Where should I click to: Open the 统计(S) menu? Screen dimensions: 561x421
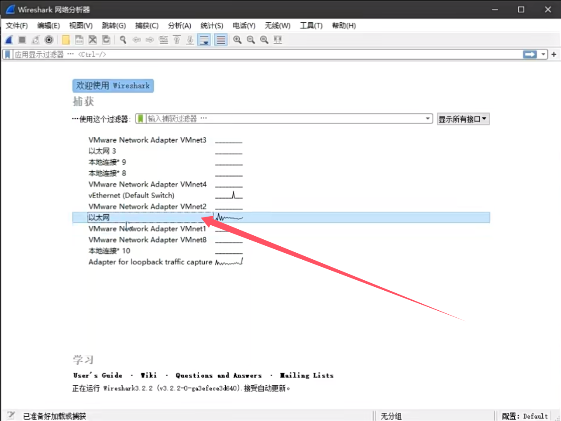pos(212,26)
